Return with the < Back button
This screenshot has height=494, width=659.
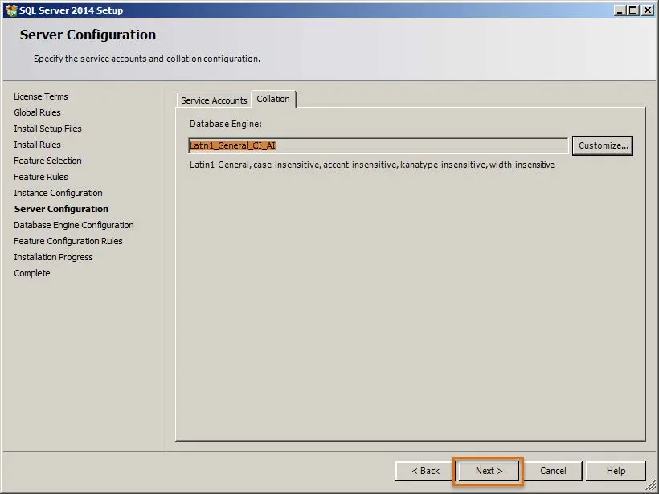[x=425, y=471]
